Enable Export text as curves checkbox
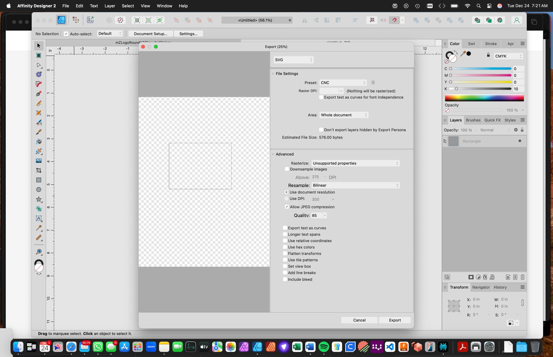Image resolution: width=553 pixels, height=357 pixels. (x=285, y=228)
